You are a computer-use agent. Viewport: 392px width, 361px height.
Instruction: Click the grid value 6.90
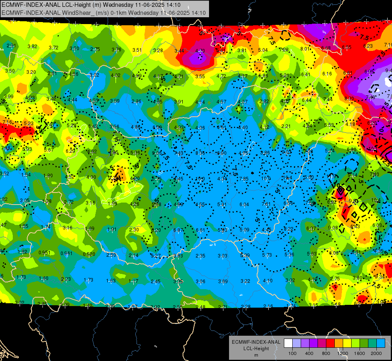[x=222, y=153]
